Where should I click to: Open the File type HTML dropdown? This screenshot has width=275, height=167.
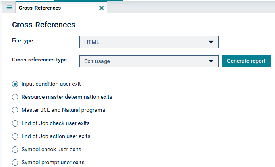149,42
